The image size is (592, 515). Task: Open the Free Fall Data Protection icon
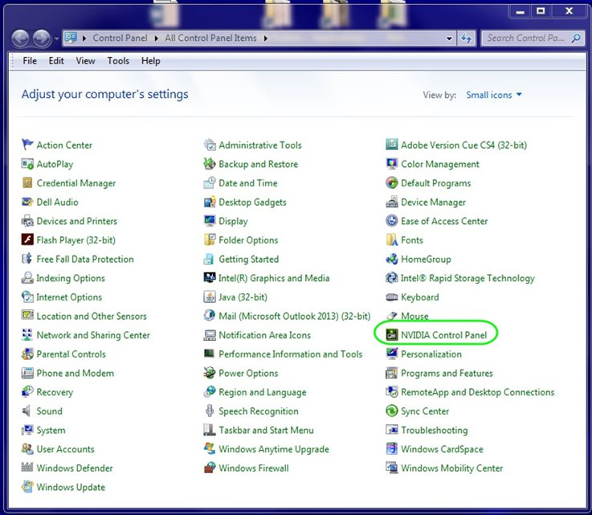(27, 259)
